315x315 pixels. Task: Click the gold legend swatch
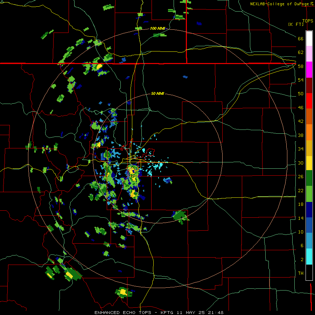tap(309, 148)
